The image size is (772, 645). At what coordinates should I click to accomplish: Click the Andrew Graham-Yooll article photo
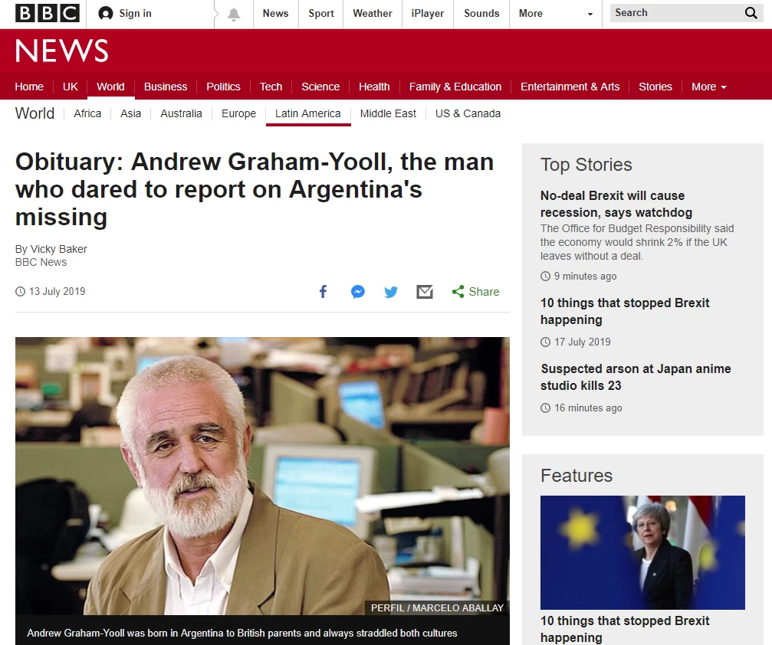coord(262,475)
